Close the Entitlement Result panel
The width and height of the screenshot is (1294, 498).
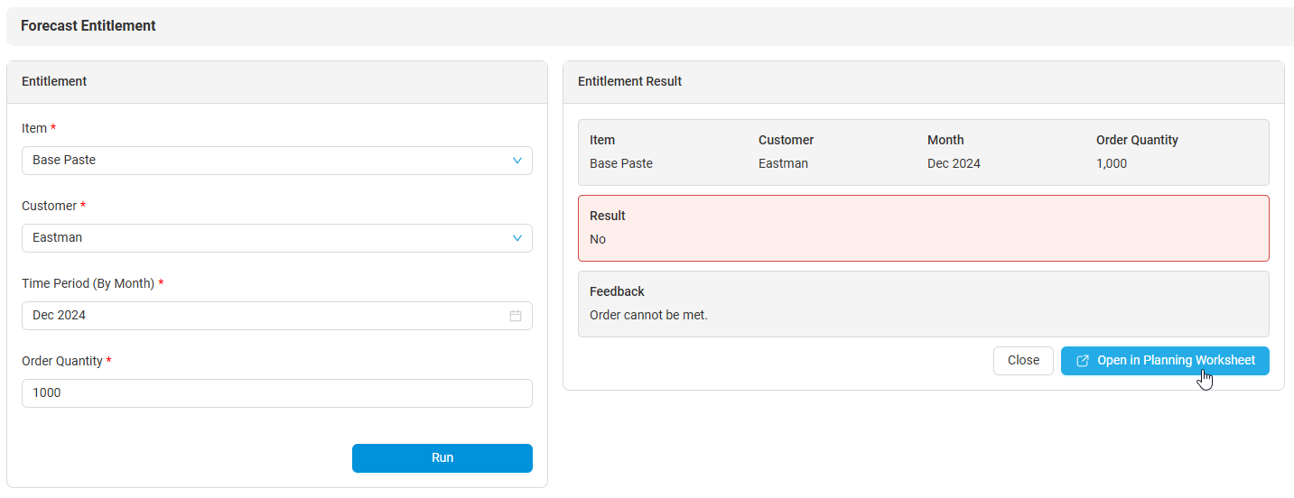pos(1023,360)
